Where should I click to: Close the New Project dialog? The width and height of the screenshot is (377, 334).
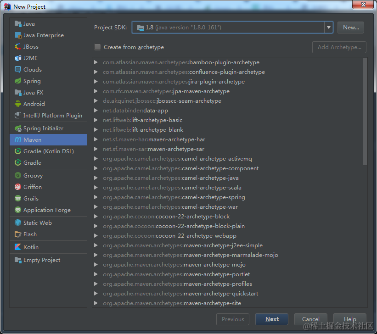[x=363, y=5]
